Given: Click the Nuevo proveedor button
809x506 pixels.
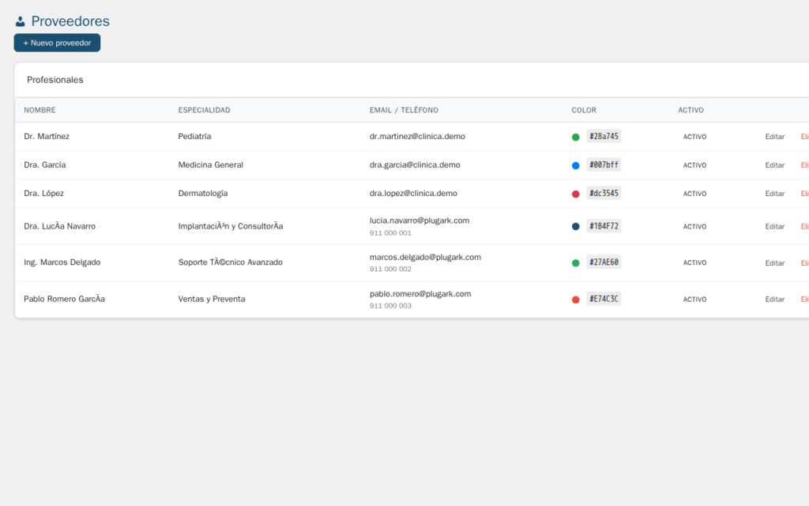Looking at the screenshot, I should click(x=57, y=43).
